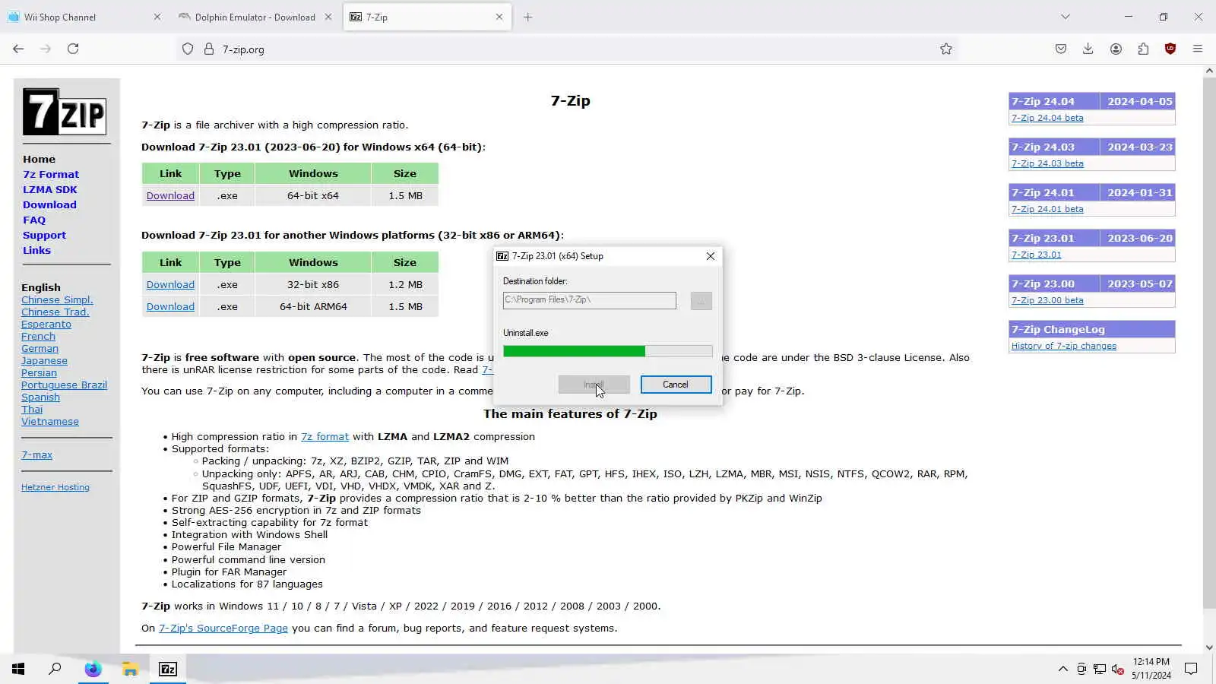The height and width of the screenshot is (684, 1216).
Task: Bookmark this page with the star icon
Action: tap(946, 49)
